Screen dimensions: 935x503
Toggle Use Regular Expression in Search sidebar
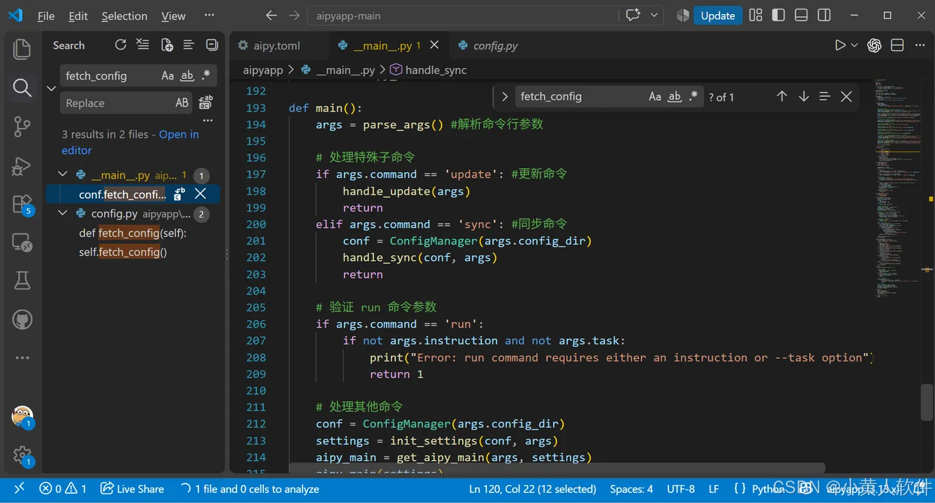pyautogui.click(x=206, y=76)
